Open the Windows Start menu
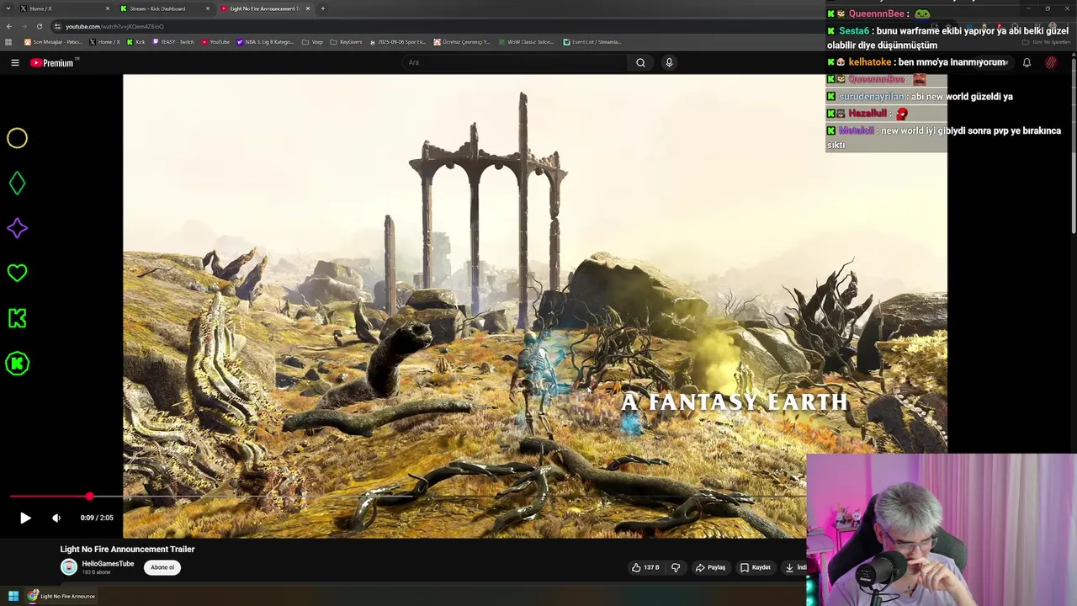The height and width of the screenshot is (606, 1077). (13, 596)
